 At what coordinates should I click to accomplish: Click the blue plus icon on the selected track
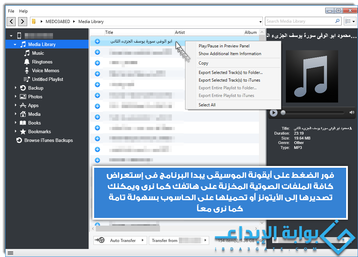pyautogui.click(x=98, y=41)
